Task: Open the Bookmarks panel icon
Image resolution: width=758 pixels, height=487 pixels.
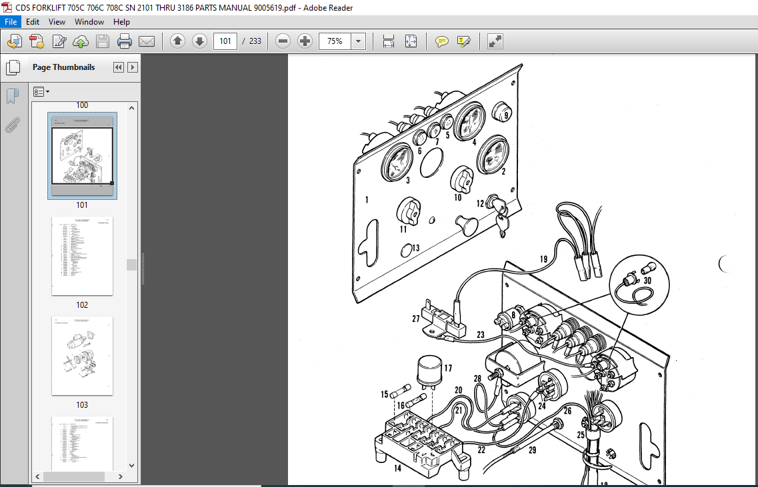Action: click(x=13, y=97)
